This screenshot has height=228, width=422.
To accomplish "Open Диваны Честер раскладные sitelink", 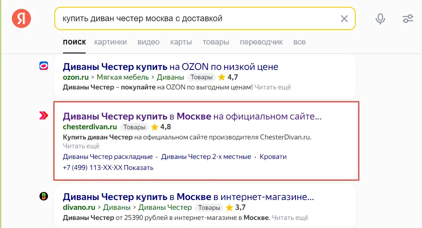I will point(107,157).
